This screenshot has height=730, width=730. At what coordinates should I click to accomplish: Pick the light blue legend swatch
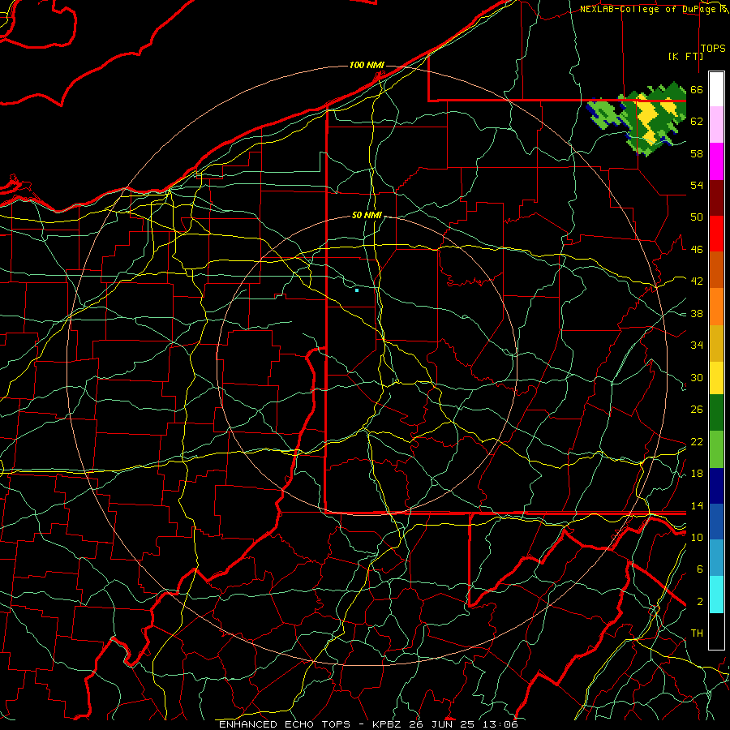coord(716,558)
